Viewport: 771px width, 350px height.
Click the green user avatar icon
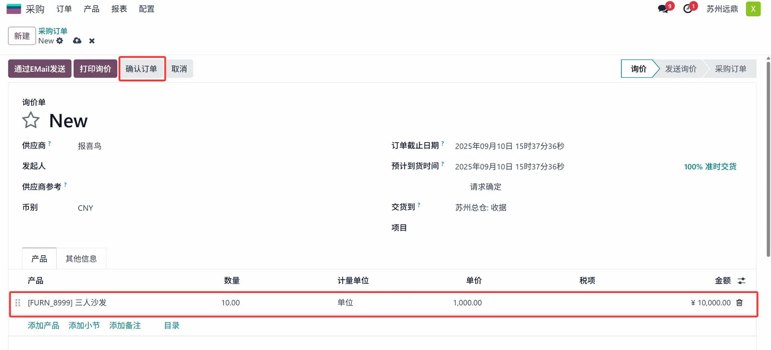point(753,9)
